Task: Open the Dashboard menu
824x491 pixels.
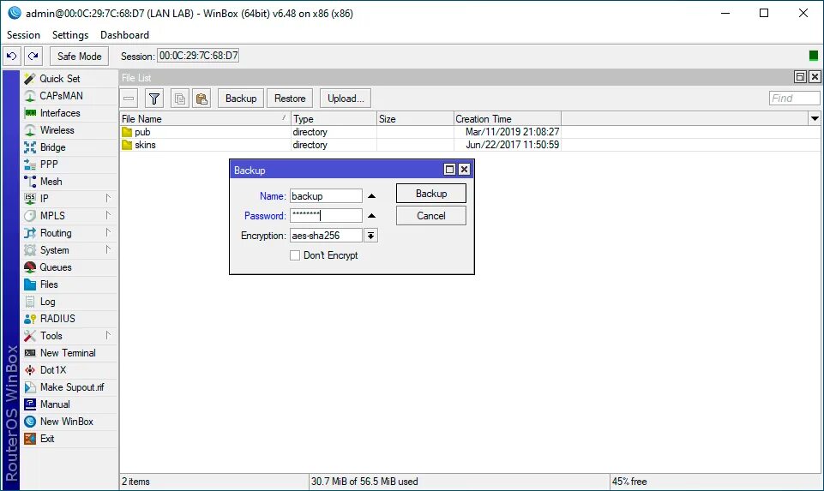Action: pos(124,34)
